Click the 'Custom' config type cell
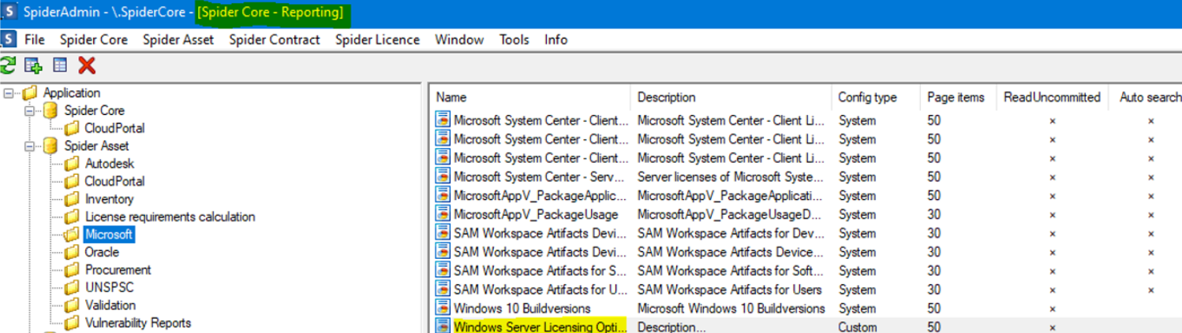Image resolution: width=1182 pixels, height=333 pixels. point(857,327)
